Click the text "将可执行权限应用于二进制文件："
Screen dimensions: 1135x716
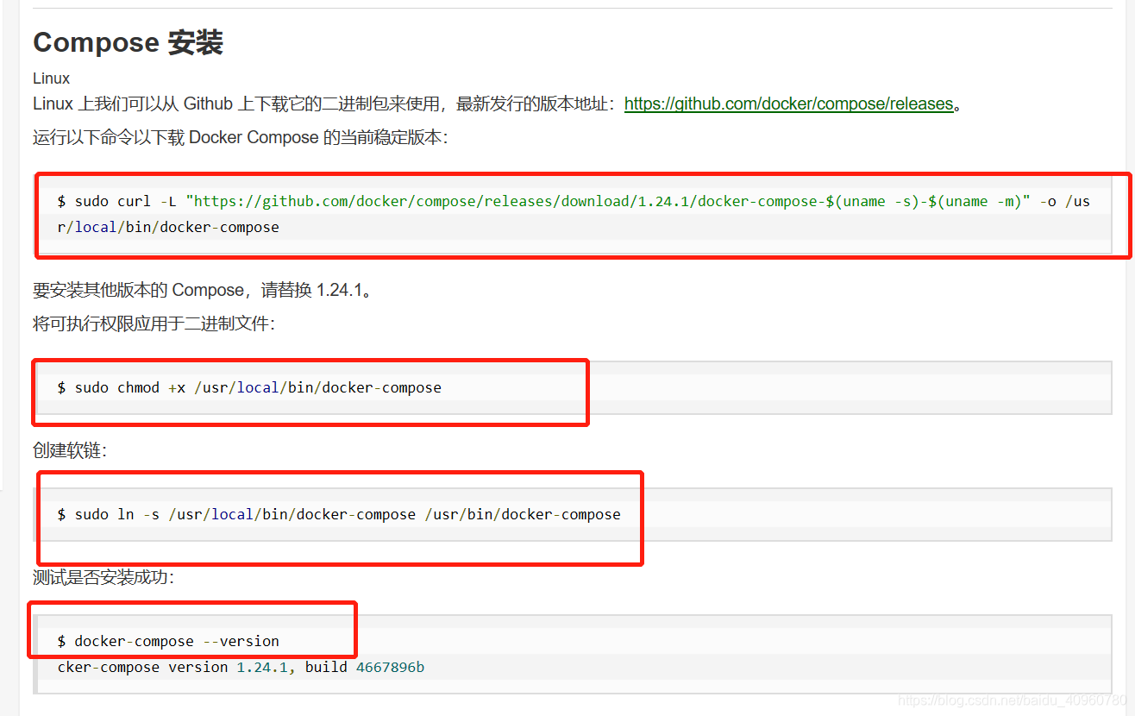[154, 325]
